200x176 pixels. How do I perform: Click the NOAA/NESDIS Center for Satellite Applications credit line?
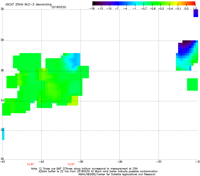click(x=117, y=174)
